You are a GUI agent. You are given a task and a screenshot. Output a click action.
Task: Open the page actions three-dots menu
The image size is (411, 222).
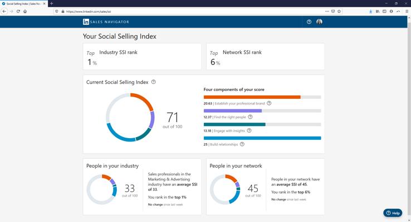(327, 11)
